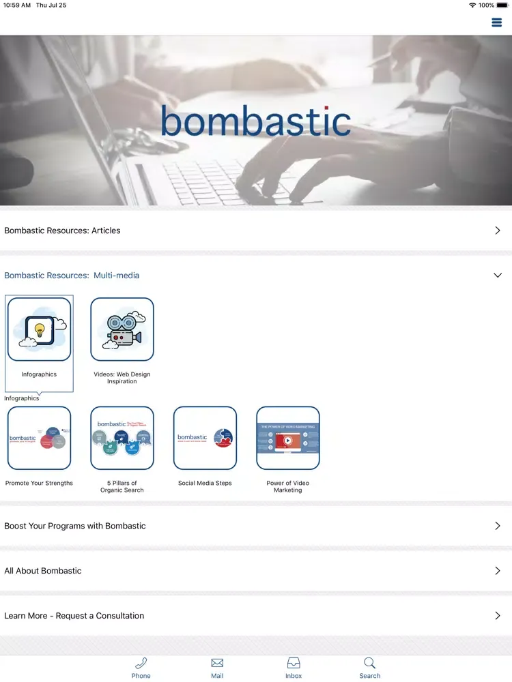This screenshot has height=682, width=512.
Task: Click the Inbox tab label
Action: [294, 675]
